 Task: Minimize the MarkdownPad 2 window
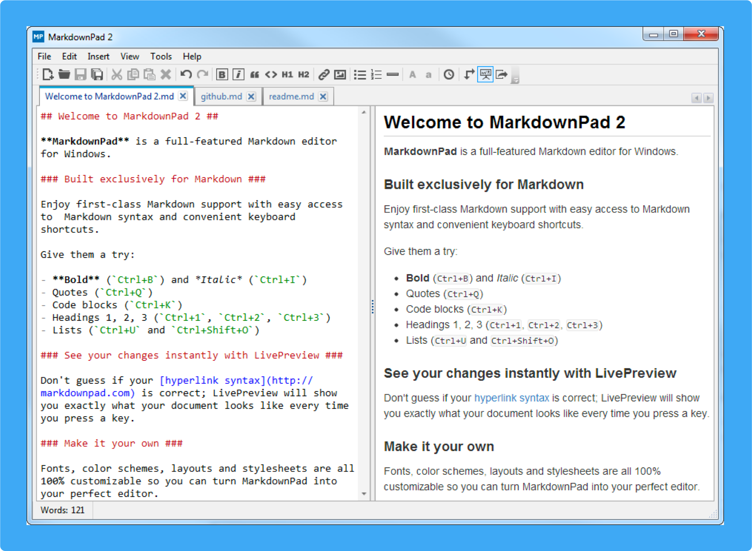click(x=653, y=34)
